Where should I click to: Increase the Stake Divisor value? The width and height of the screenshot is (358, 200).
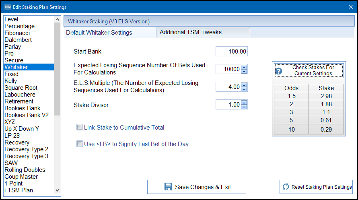coord(244,103)
